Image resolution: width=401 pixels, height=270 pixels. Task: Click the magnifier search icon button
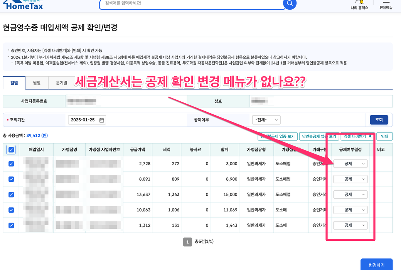290,4
